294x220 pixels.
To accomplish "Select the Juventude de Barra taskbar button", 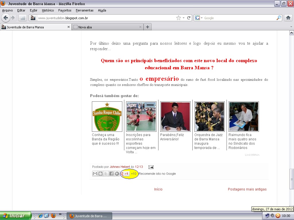I will [x=90, y=216].
